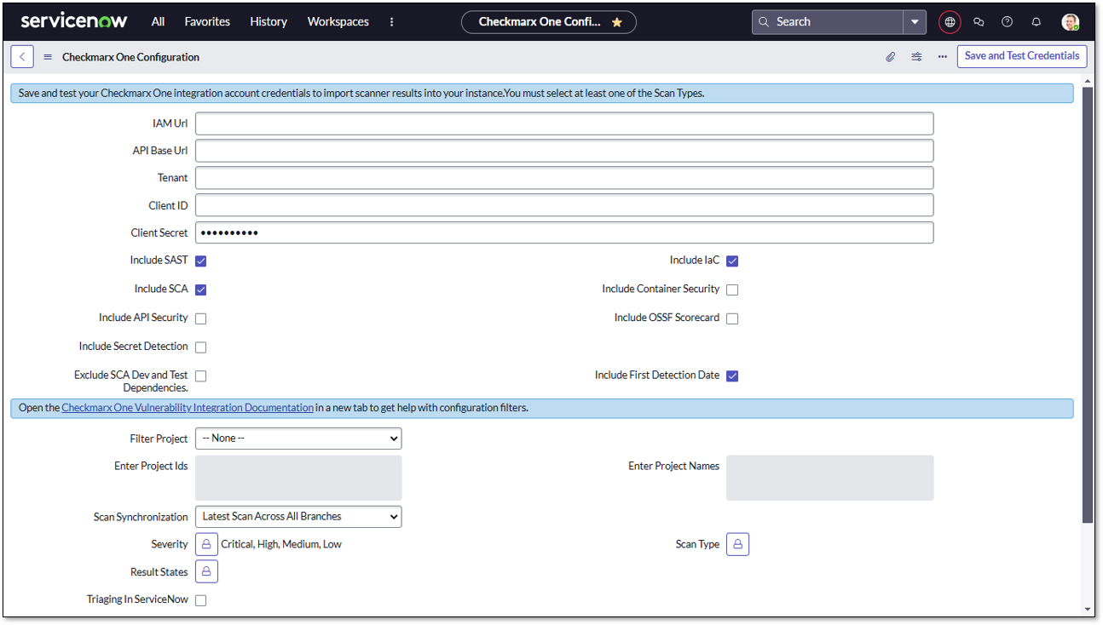The height and width of the screenshot is (625, 1103).
Task: Open the Filter Project dropdown
Action: (298, 439)
